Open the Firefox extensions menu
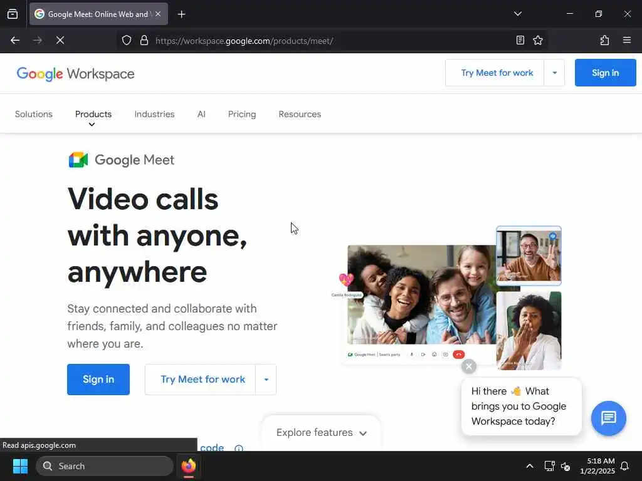 pos(604,40)
